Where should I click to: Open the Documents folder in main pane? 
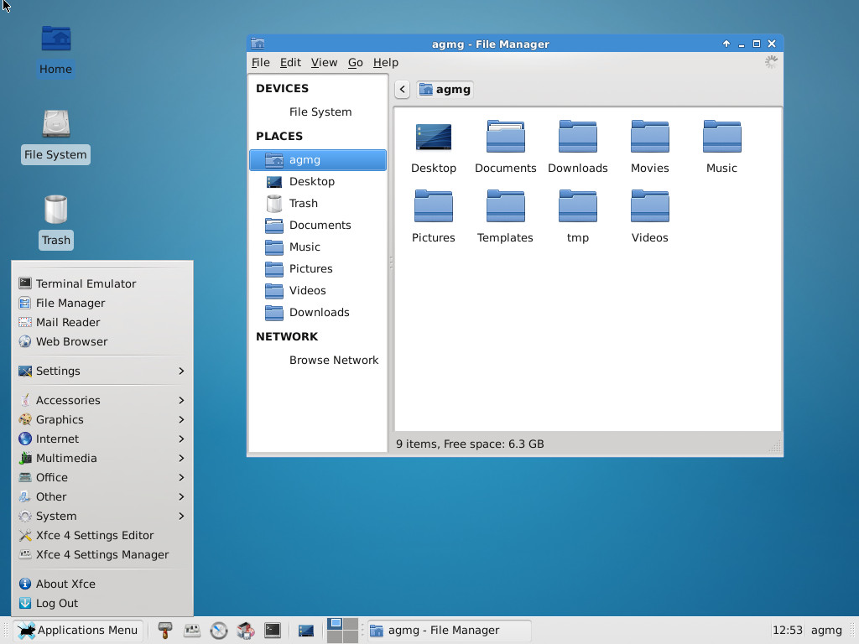pyautogui.click(x=505, y=148)
